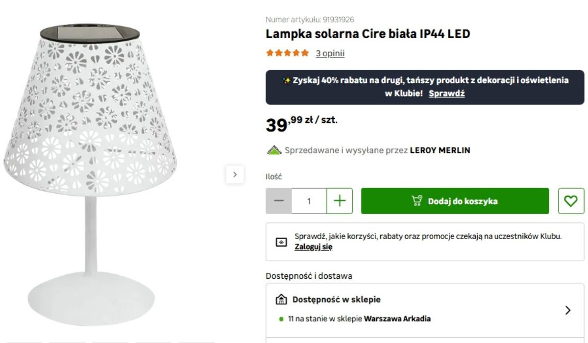Click the store building icon
588x343 pixels.
(x=281, y=299)
